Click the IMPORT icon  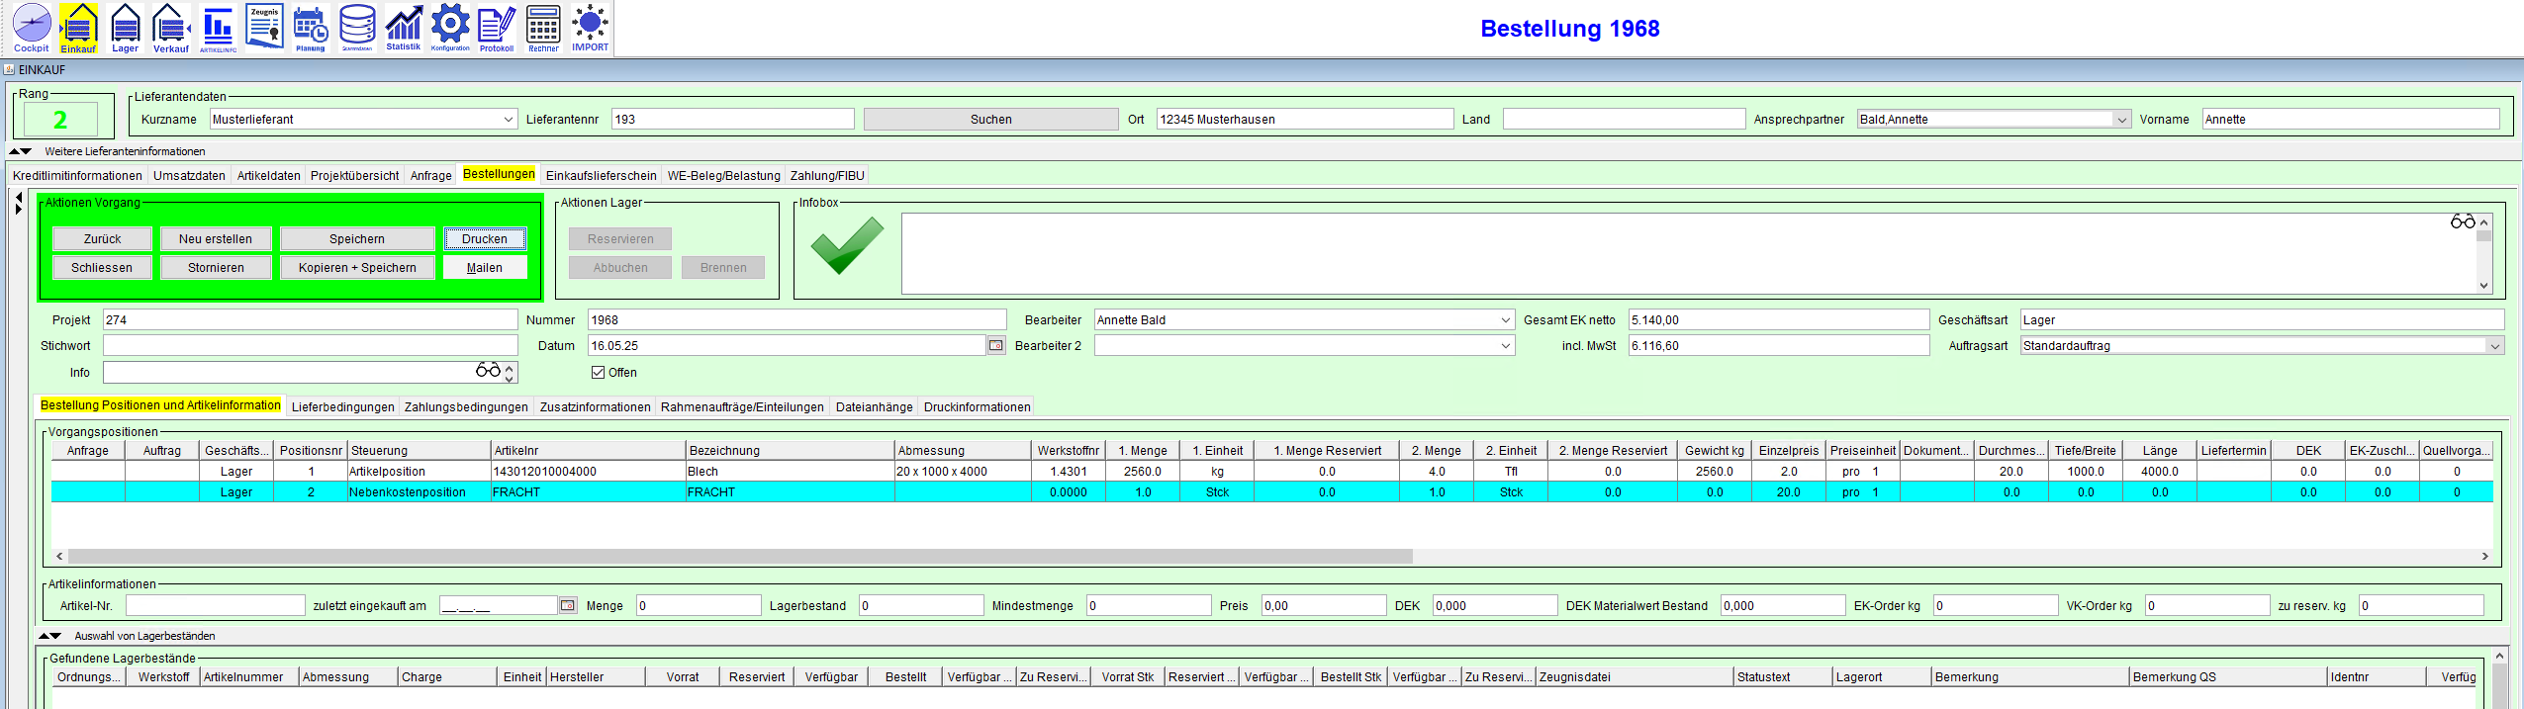coord(590,28)
